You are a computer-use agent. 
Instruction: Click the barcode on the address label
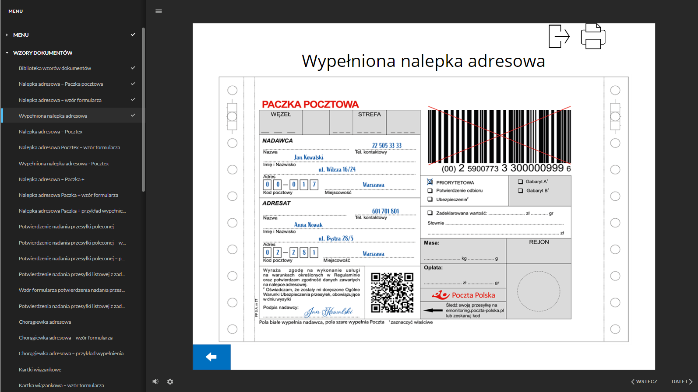pyautogui.click(x=499, y=136)
